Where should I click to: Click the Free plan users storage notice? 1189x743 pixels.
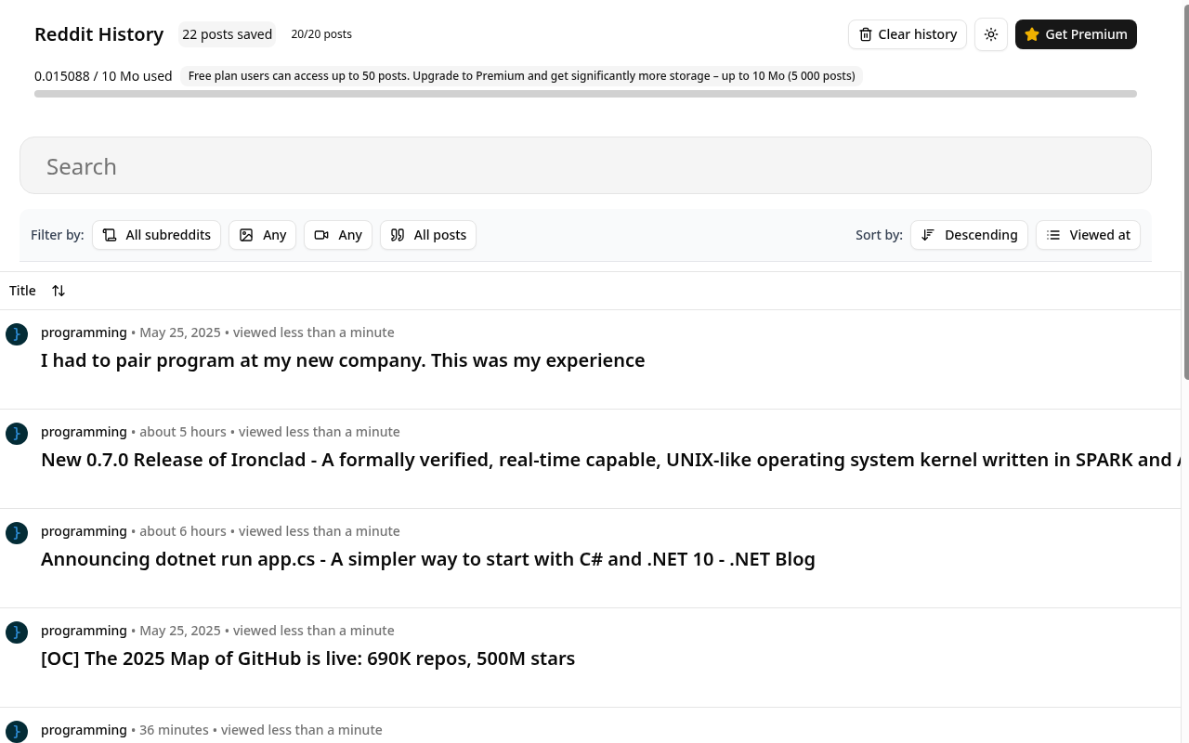pyautogui.click(x=521, y=76)
